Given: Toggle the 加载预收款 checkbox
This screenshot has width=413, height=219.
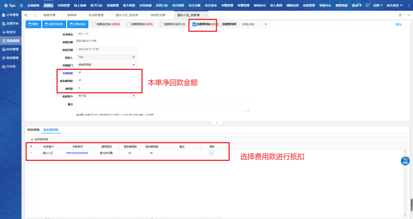Looking at the screenshot, I should [x=129, y=24].
